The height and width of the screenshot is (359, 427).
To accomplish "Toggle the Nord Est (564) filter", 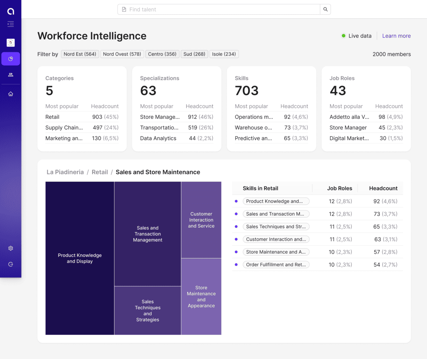I will tap(80, 54).
